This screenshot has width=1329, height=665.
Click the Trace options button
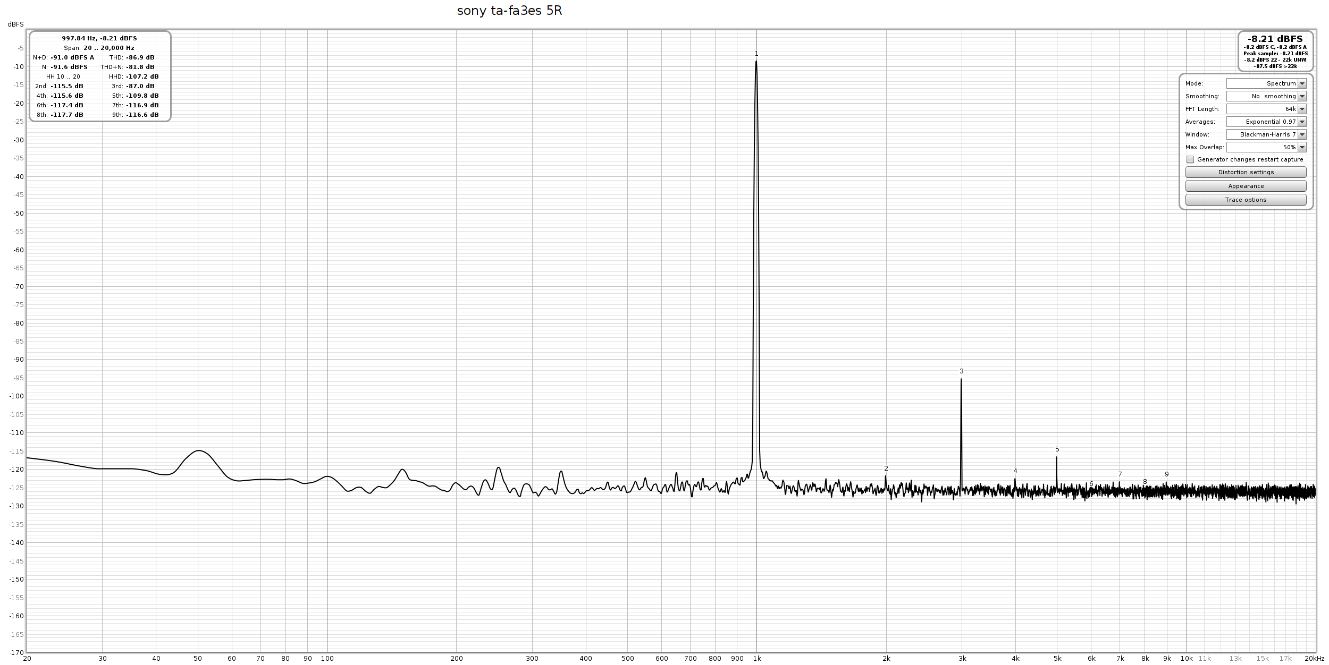coord(1246,200)
